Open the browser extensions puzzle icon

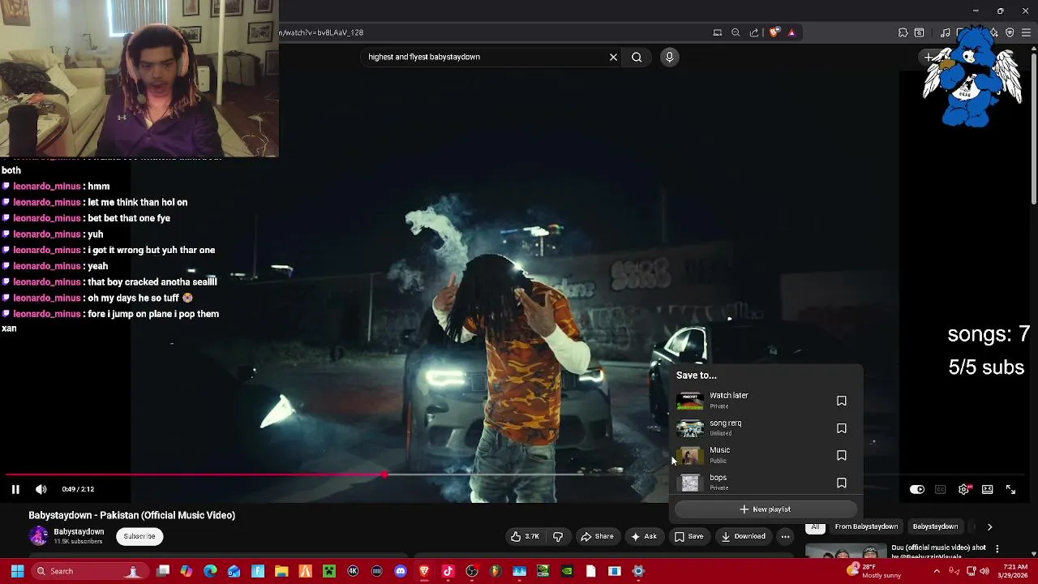tap(903, 32)
